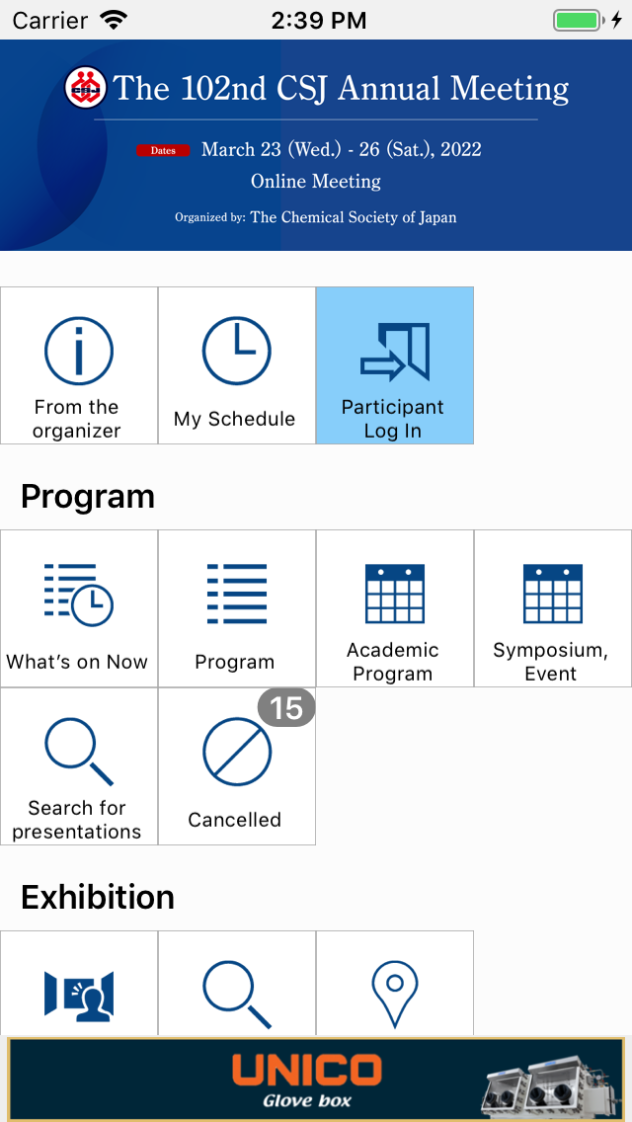Tap the Wi-Fi icon in status bar
Viewport: 632px width, 1122px height.
click(115, 20)
